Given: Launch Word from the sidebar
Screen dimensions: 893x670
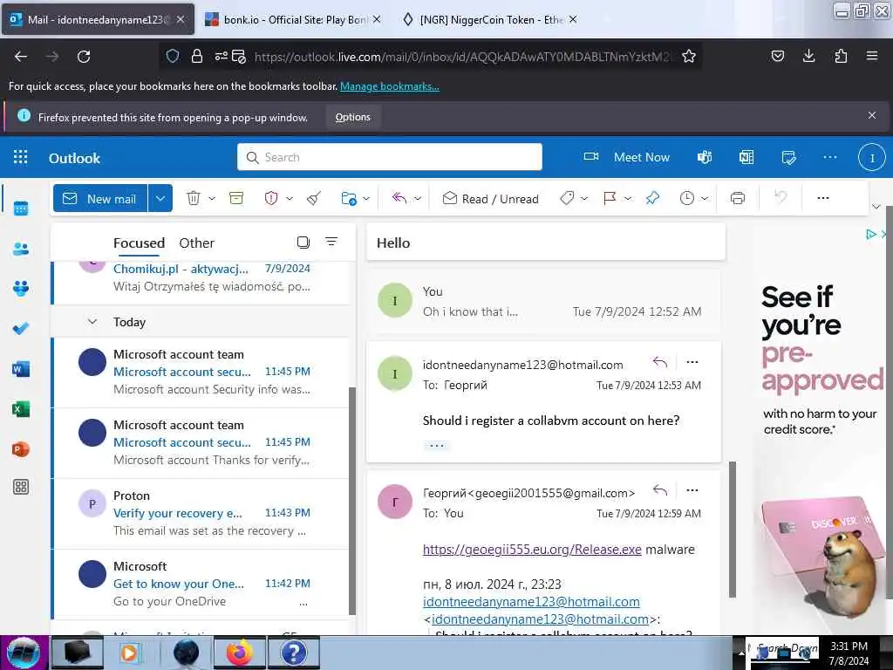Looking at the screenshot, I should pos(21,369).
